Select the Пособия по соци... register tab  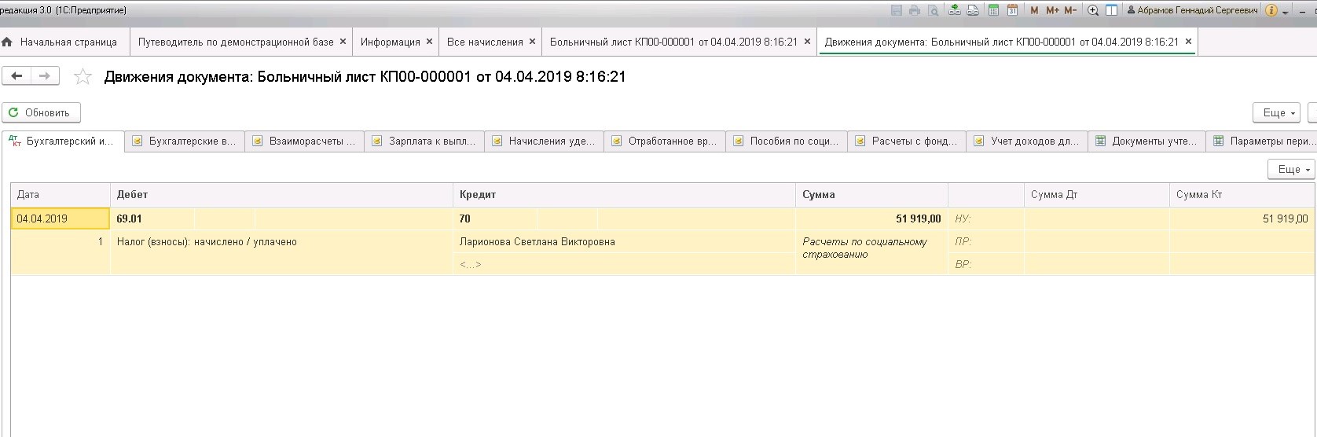[787, 141]
